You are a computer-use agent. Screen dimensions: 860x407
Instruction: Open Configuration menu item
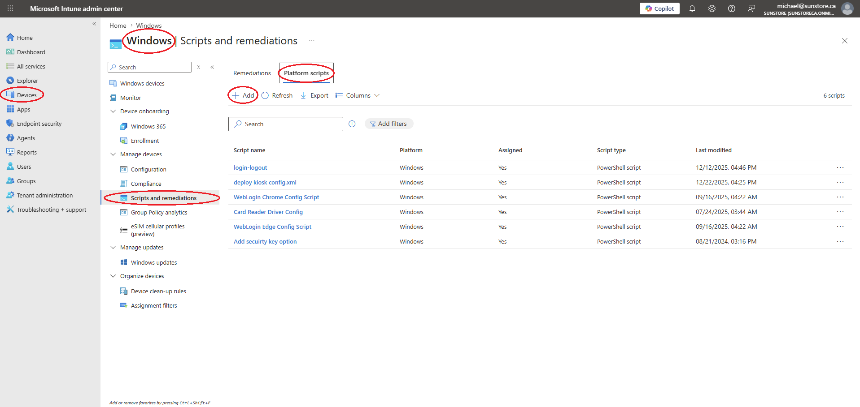point(148,169)
